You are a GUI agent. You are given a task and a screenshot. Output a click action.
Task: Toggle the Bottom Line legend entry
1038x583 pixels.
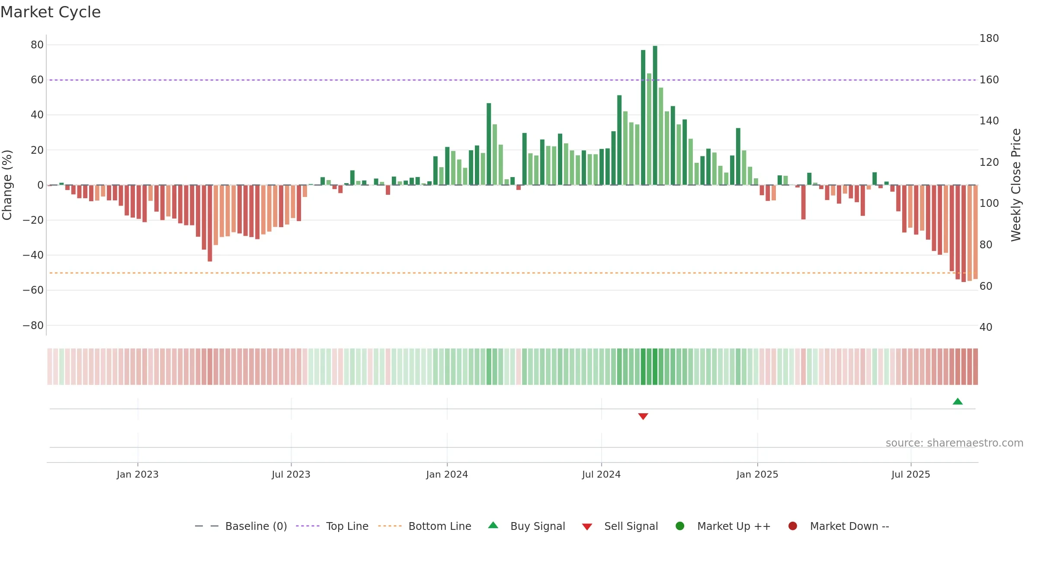[425, 526]
